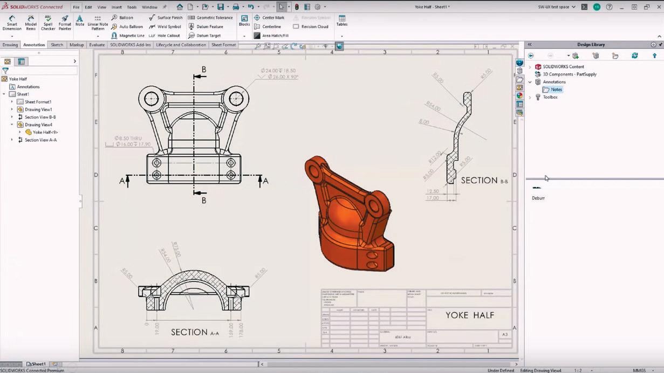Click the orange yoke isometric view

[x=350, y=213]
